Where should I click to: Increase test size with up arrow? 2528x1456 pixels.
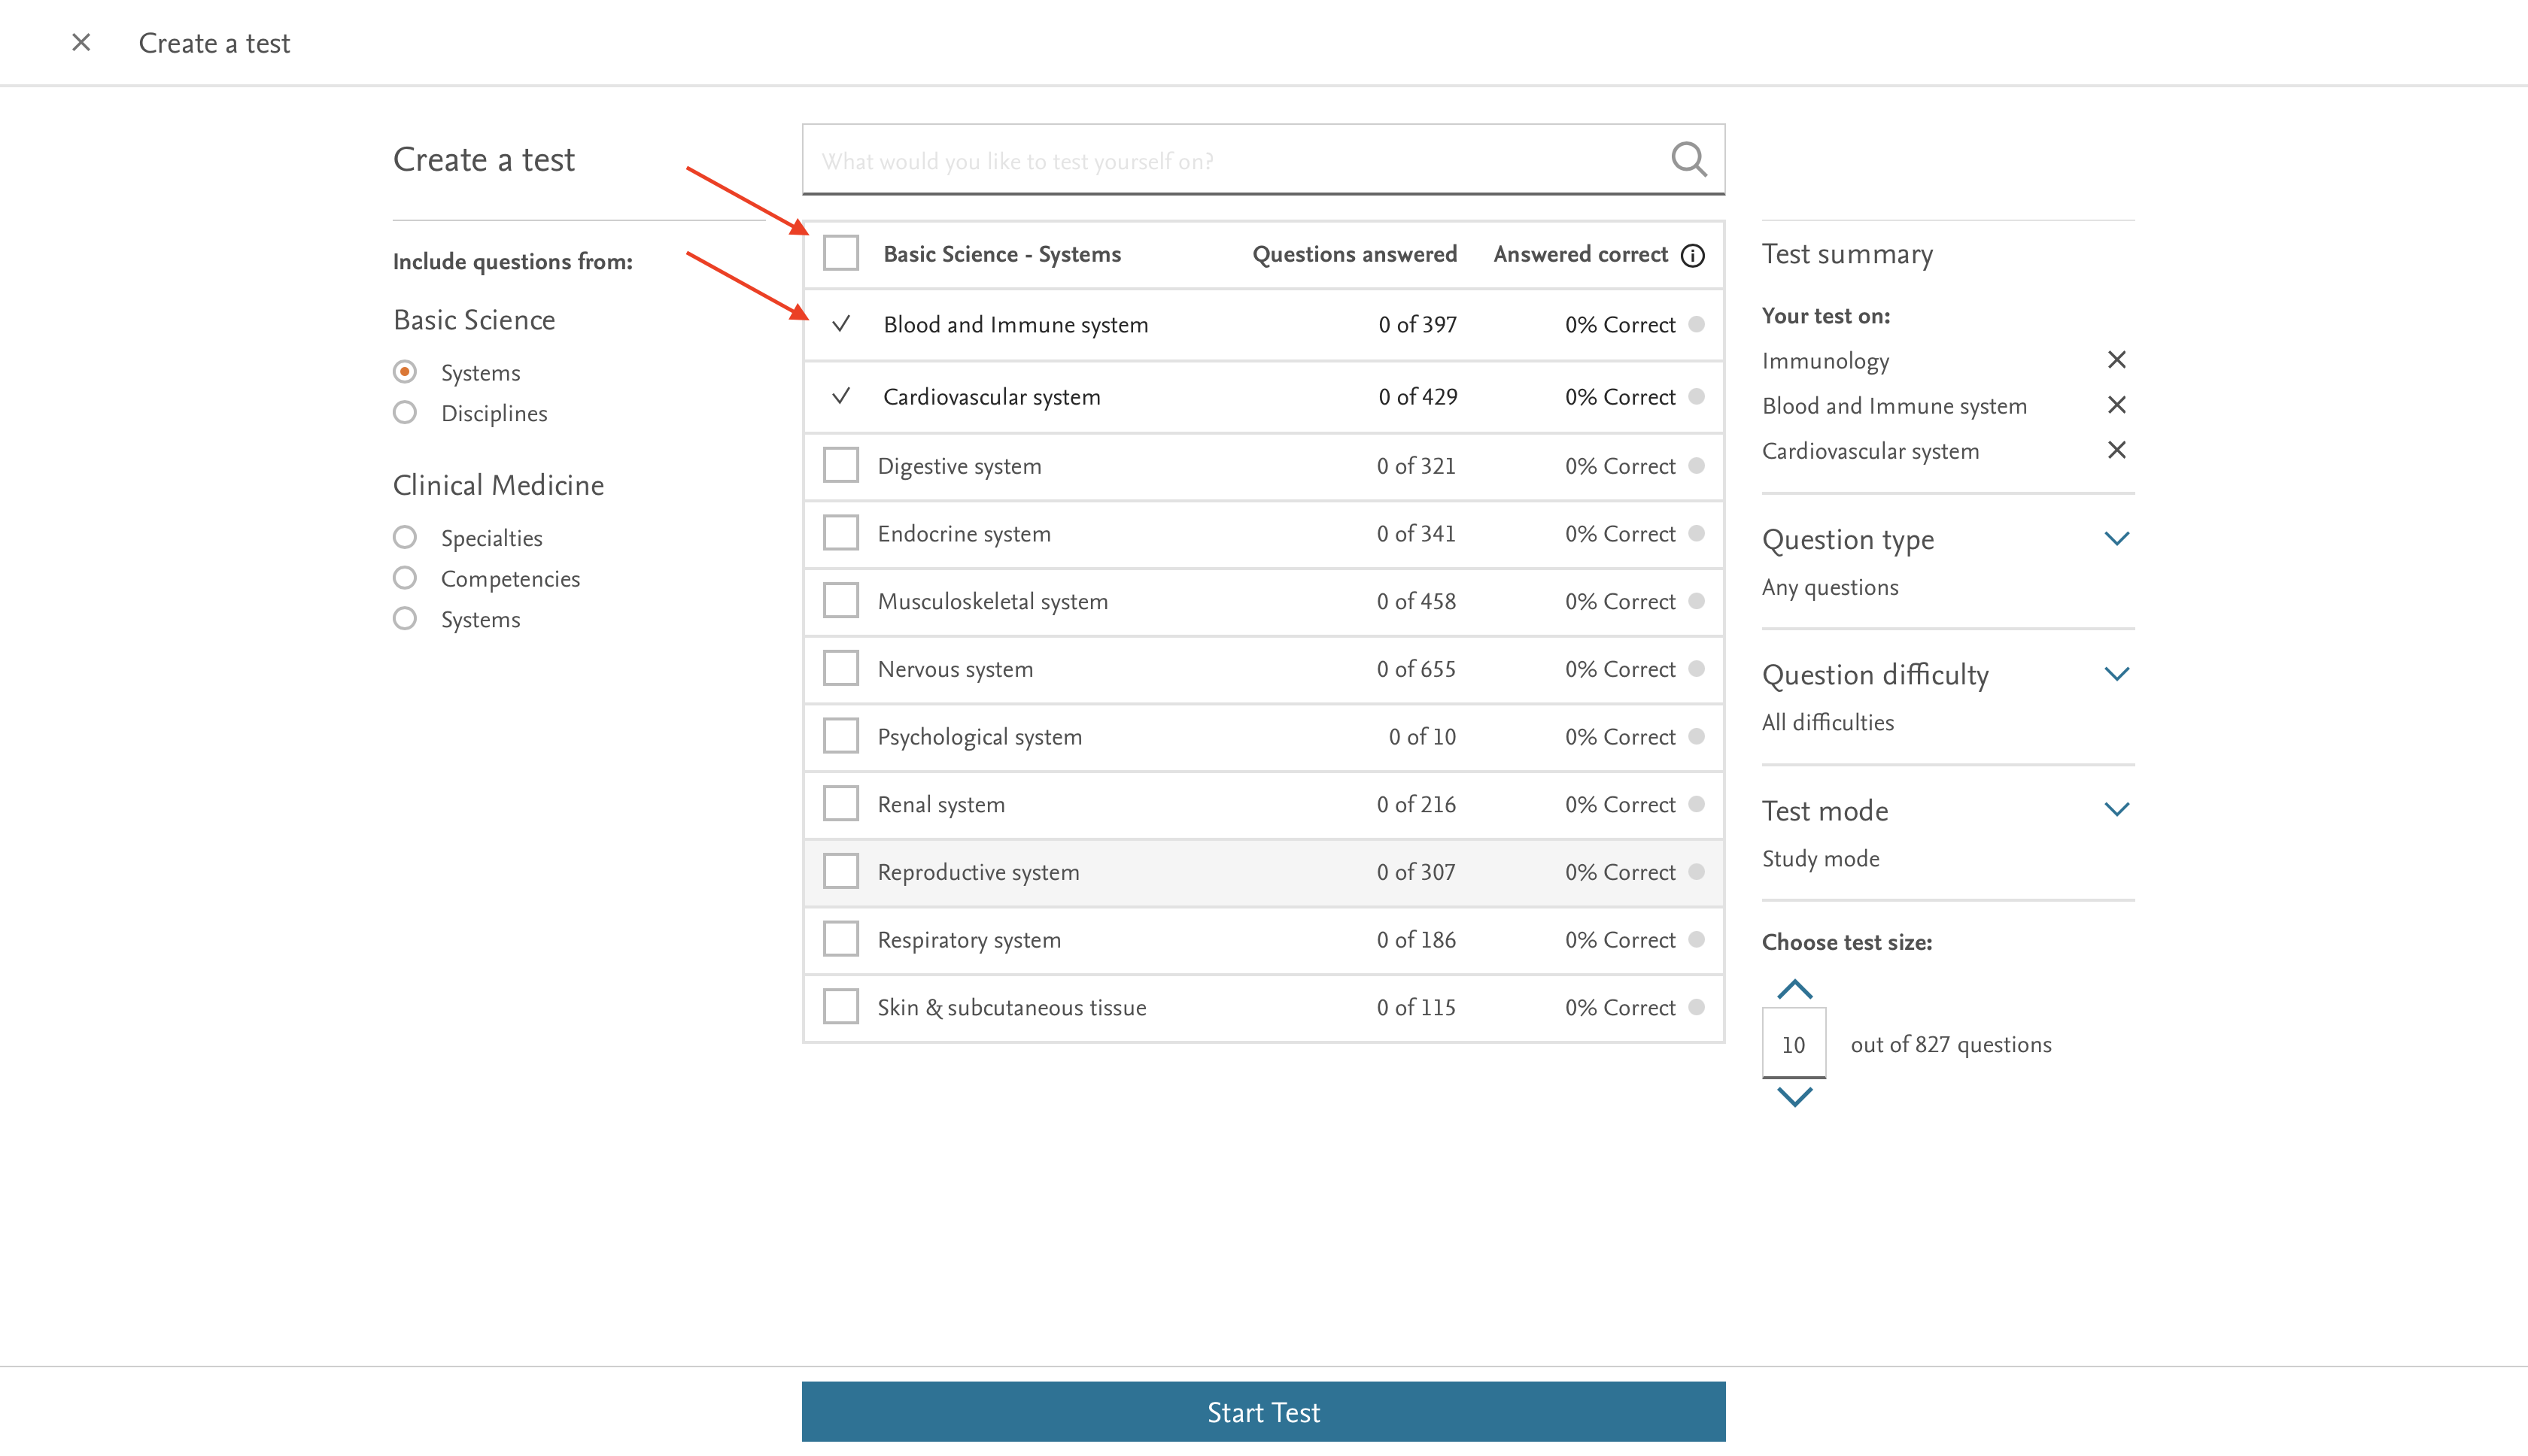point(1794,990)
